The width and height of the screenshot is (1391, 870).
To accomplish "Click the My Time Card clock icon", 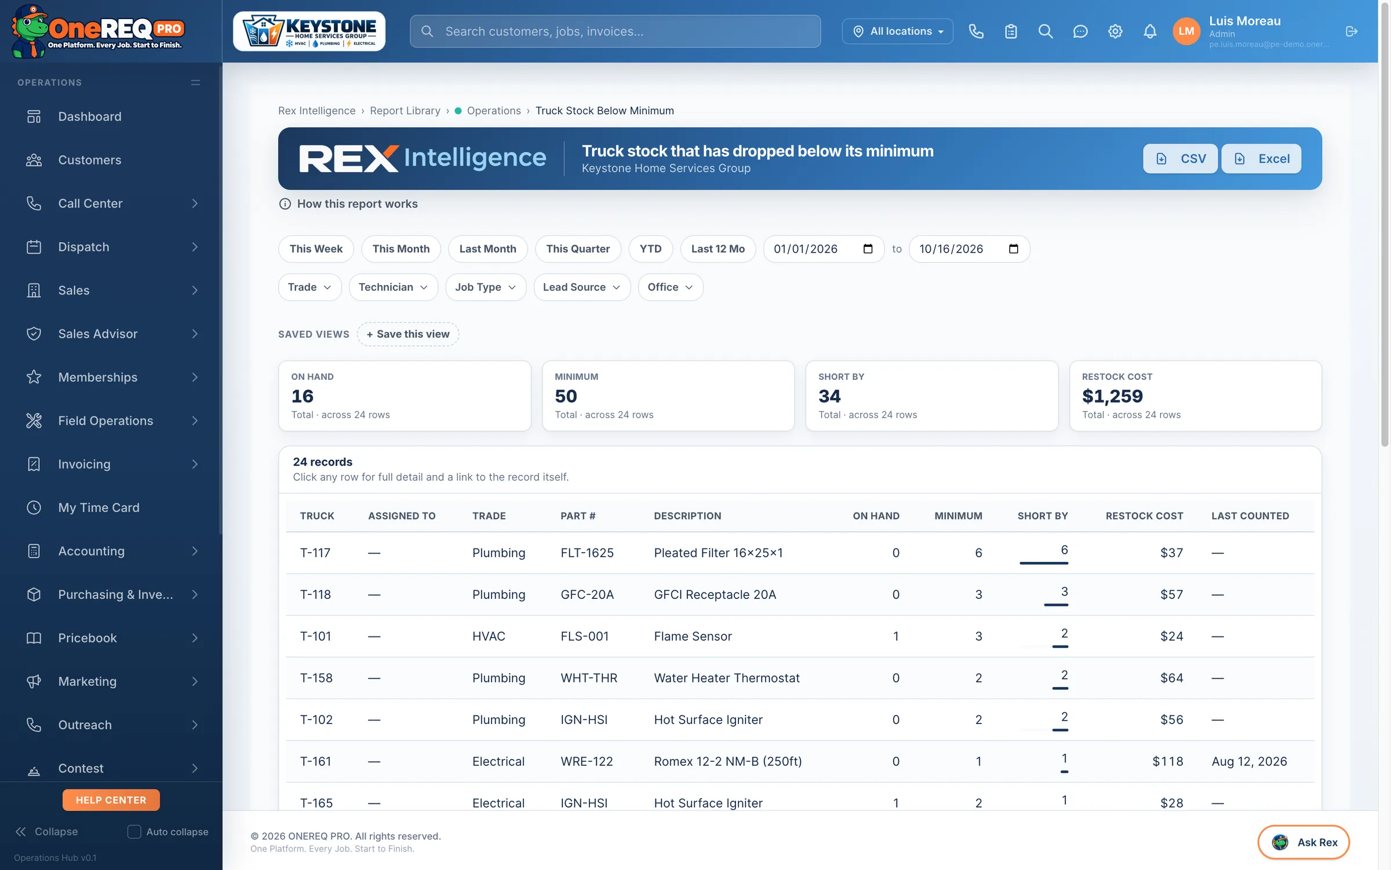I will (34, 507).
